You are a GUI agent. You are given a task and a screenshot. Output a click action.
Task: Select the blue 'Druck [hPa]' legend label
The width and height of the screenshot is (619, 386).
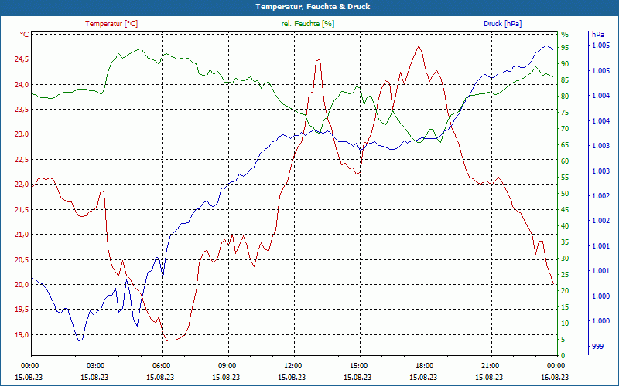502,24
